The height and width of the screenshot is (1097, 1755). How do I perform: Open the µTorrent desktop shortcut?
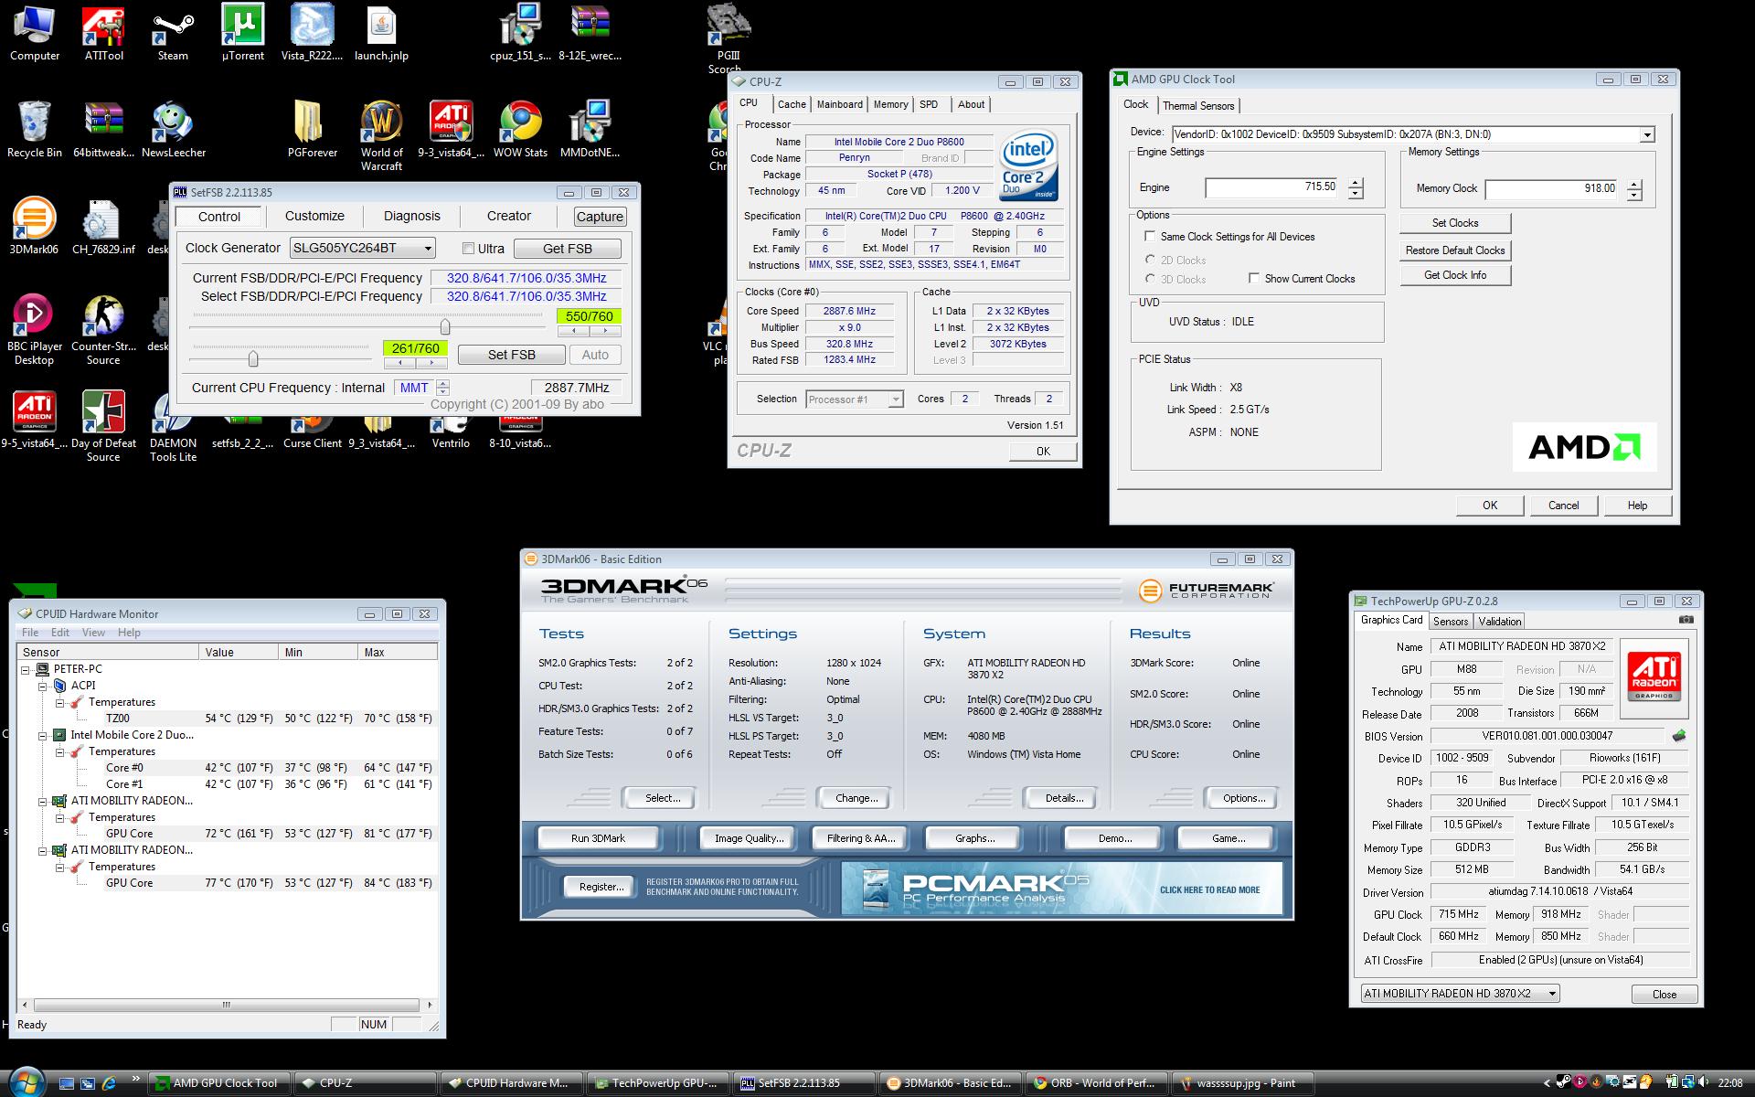(242, 33)
